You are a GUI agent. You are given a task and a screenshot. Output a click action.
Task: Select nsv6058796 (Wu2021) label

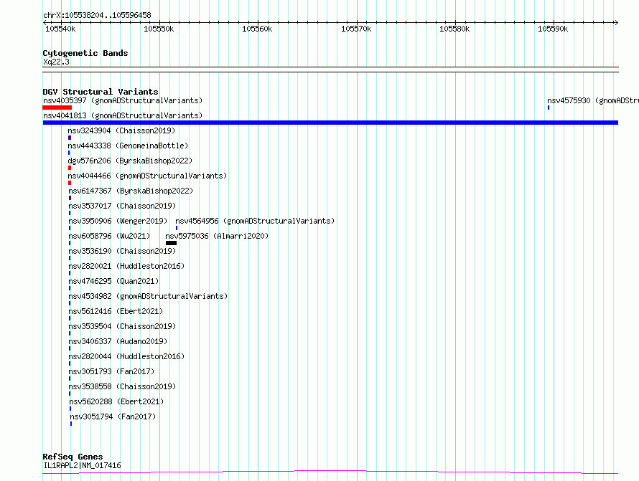[109, 236]
